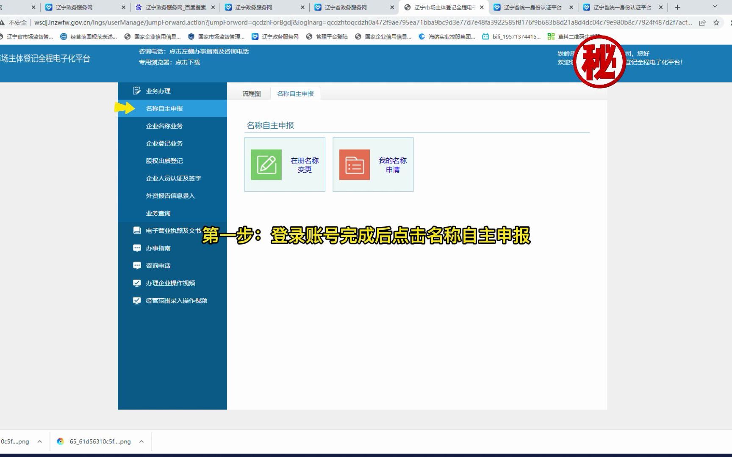The image size is (732, 457).
Task: Open 国家市场监督管理 bookmark
Action: tap(216, 37)
